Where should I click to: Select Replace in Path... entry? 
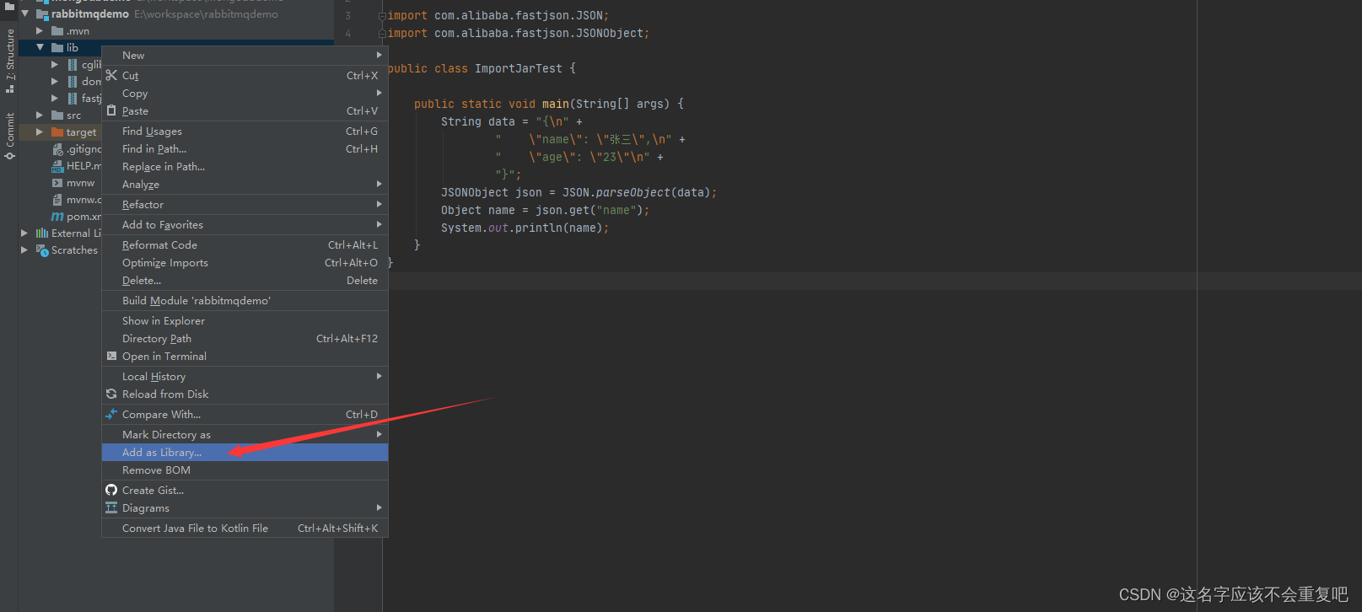click(245, 166)
